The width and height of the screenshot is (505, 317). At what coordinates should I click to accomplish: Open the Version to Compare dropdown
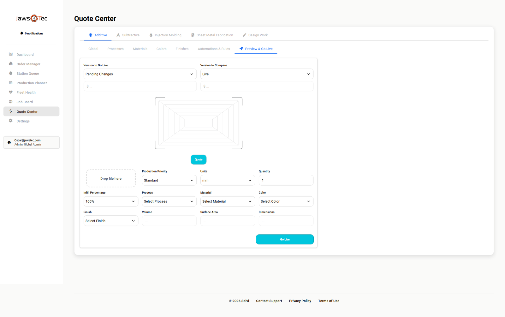coord(257,74)
